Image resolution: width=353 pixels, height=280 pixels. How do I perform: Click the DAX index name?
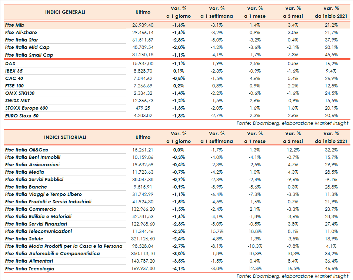click(x=10, y=63)
